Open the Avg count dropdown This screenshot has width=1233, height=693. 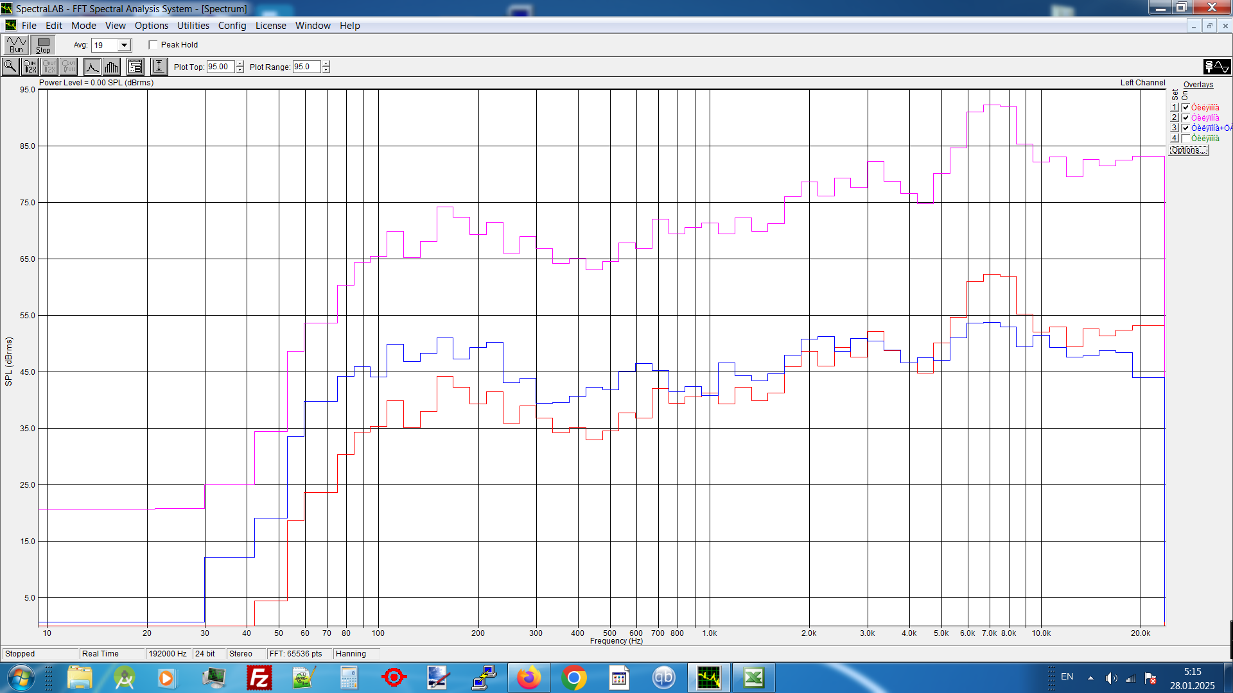pos(124,46)
